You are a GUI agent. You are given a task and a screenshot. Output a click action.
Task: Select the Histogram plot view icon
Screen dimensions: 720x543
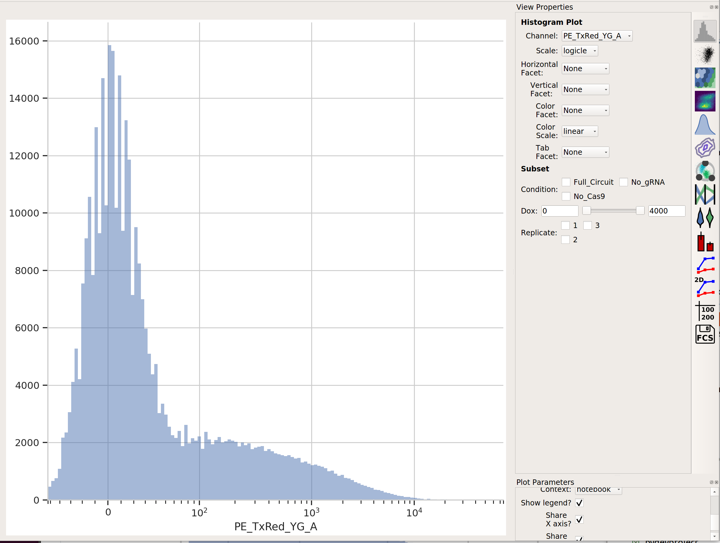click(705, 31)
